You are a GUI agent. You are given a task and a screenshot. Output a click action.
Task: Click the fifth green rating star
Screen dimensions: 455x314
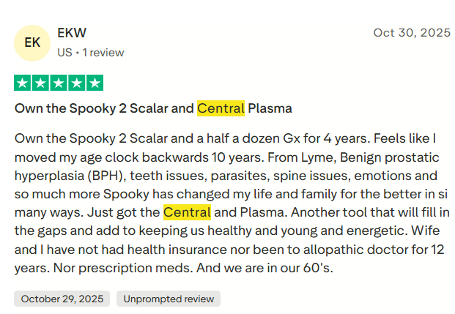pos(95,83)
